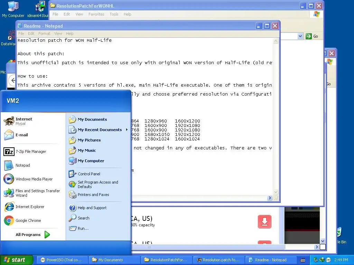Click the idman641 installer desktop icon
Viewport: 354px width, 265px height.
click(x=38, y=9)
